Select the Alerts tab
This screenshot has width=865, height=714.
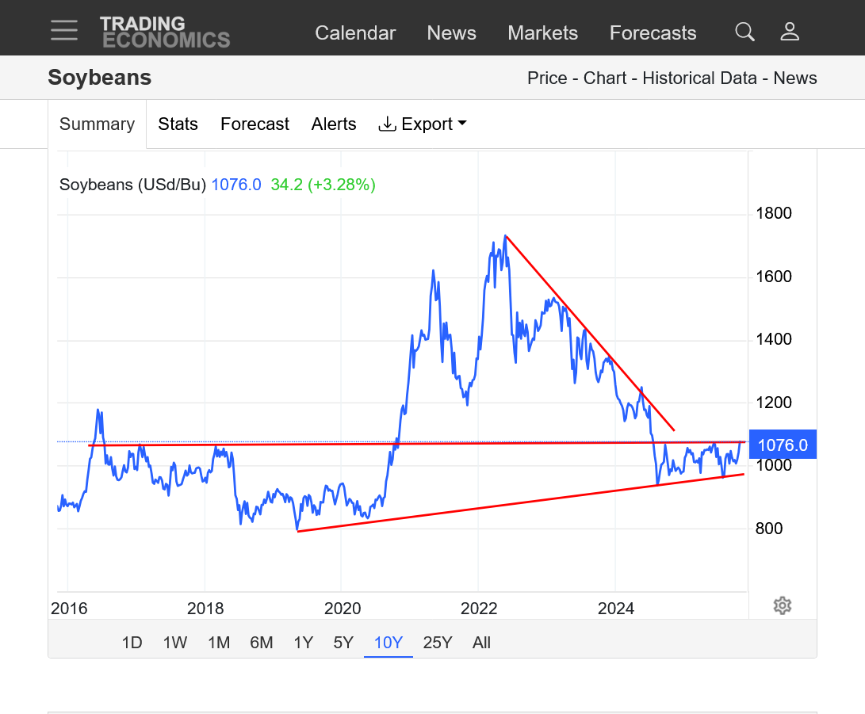(334, 124)
